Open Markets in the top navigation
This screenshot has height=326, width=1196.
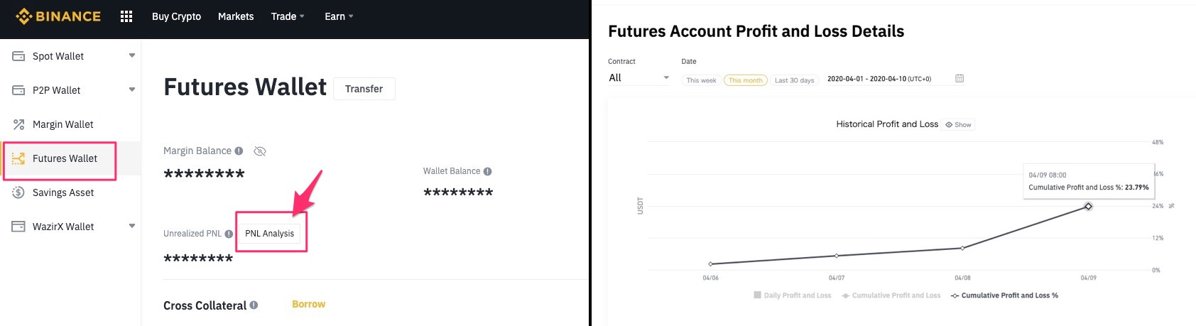tap(236, 16)
